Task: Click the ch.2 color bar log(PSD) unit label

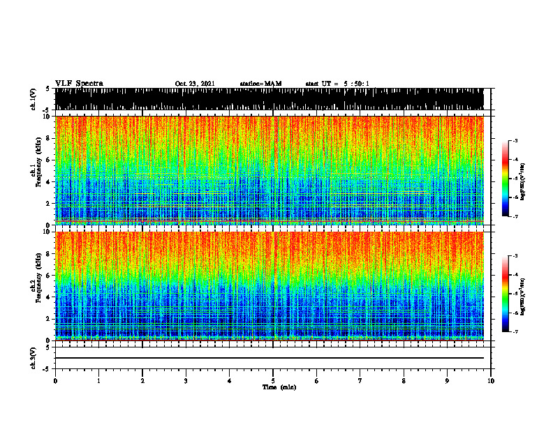Action: pos(523,297)
